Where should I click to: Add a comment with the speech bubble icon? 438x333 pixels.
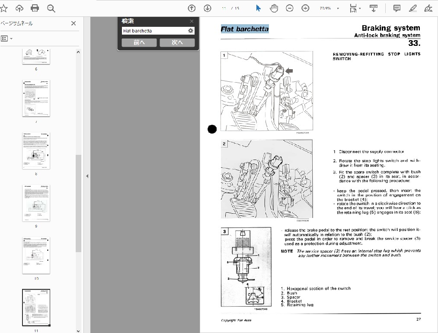pos(396,8)
